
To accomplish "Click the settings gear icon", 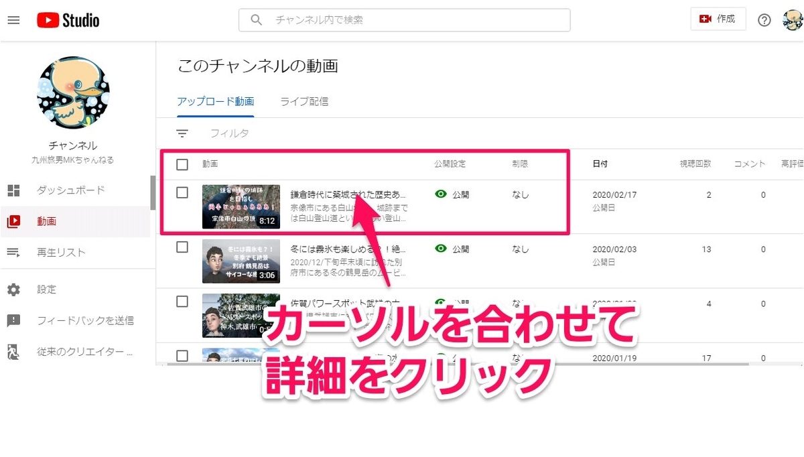I will pyautogui.click(x=13, y=289).
